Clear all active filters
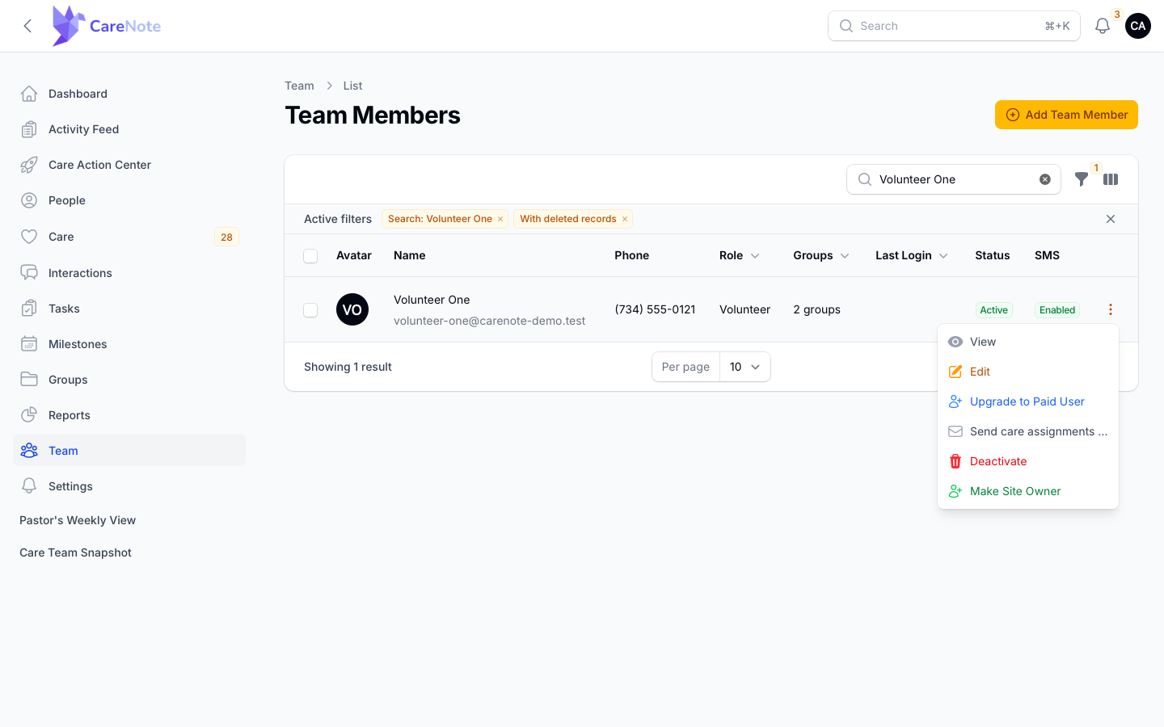1164x727 pixels. (x=1111, y=219)
